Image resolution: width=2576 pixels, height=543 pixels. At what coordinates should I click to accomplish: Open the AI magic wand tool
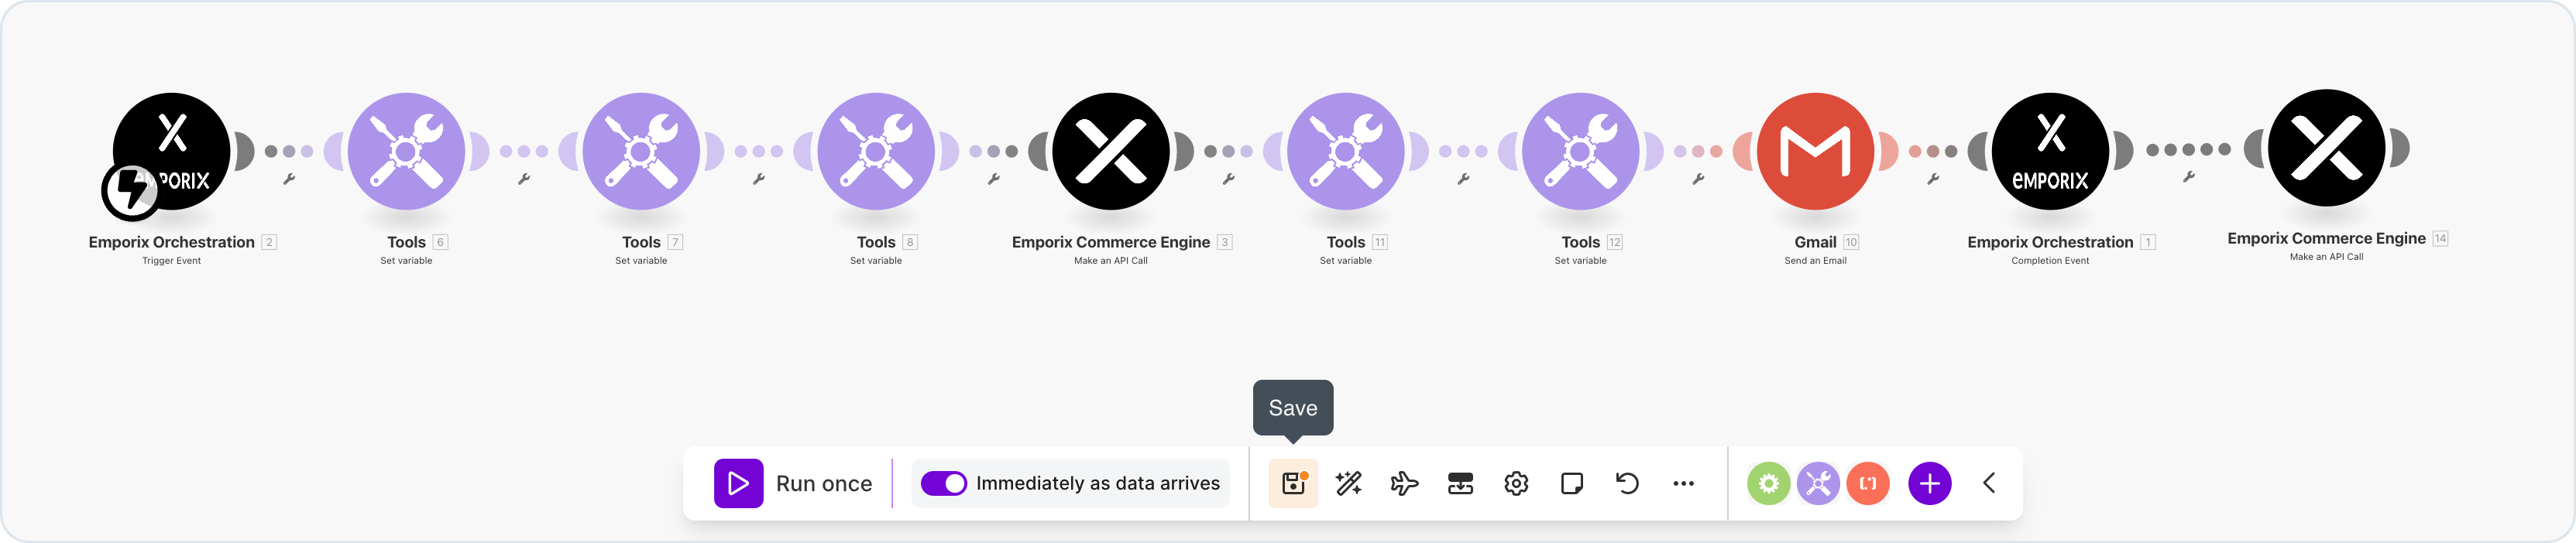coord(1348,483)
